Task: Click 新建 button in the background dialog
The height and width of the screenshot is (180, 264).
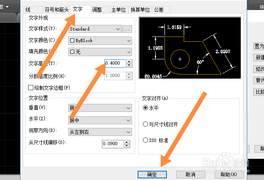Action: (259, 58)
